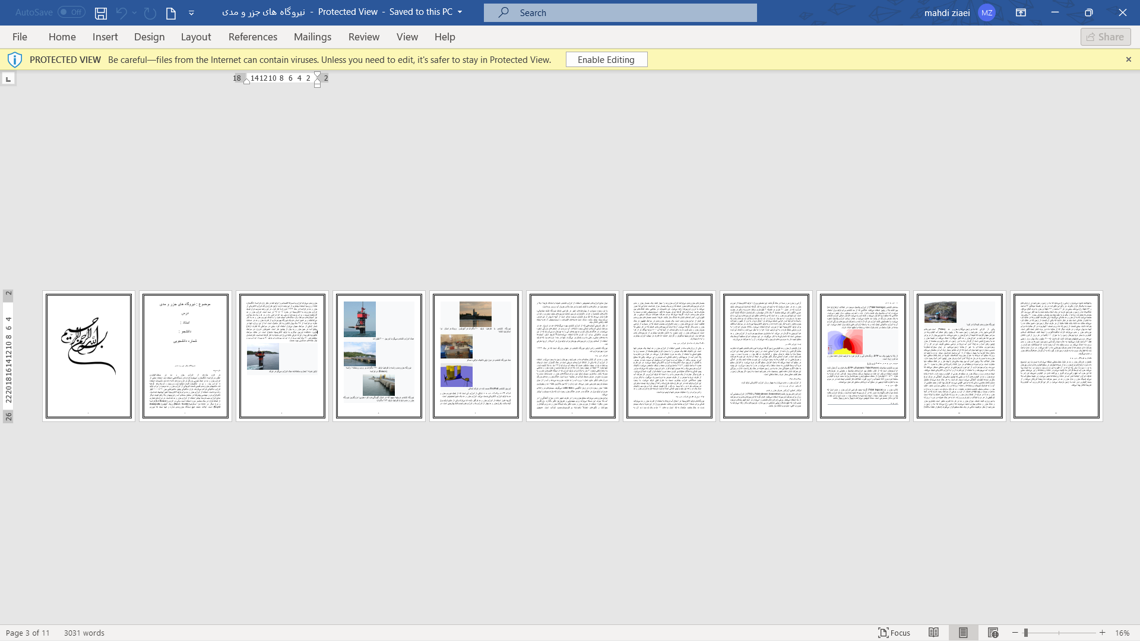Click the 16% zoom level

1122,633
